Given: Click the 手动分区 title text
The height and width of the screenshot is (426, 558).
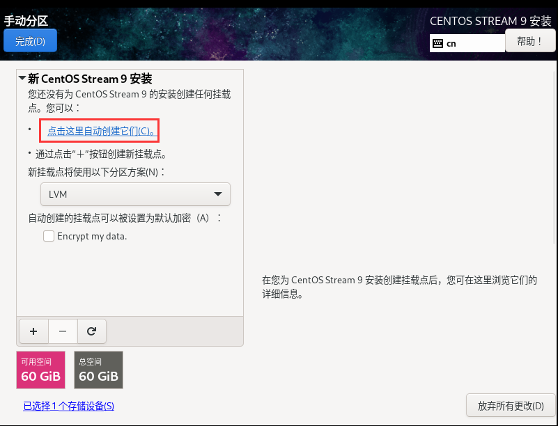Looking at the screenshot, I should coord(26,21).
